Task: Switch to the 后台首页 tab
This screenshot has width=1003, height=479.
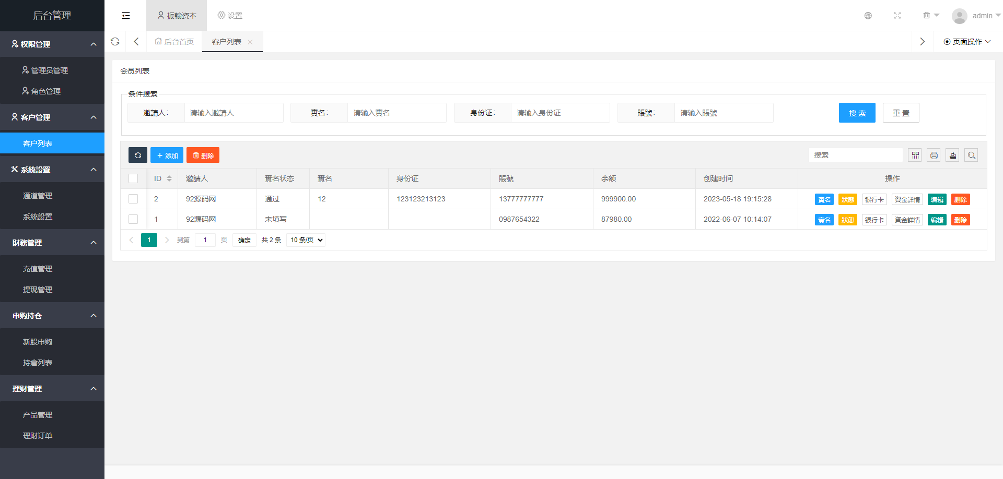Action: tap(174, 42)
